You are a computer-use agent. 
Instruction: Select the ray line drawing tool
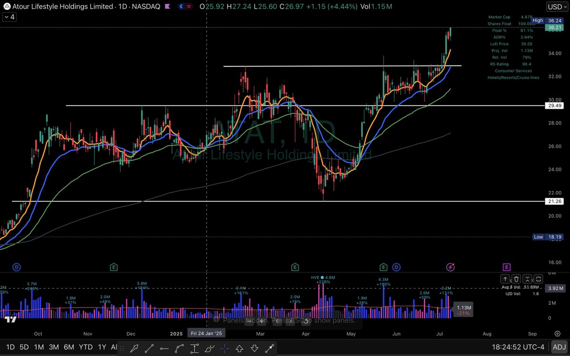(x=269, y=348)
